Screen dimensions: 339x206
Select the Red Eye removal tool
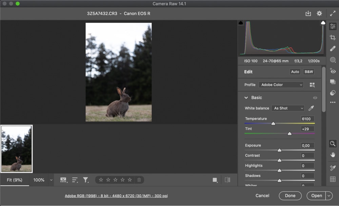[x=333, y=71]
